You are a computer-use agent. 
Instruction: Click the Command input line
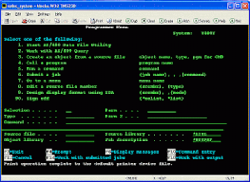pyautogui.click(x=146, y=122)
